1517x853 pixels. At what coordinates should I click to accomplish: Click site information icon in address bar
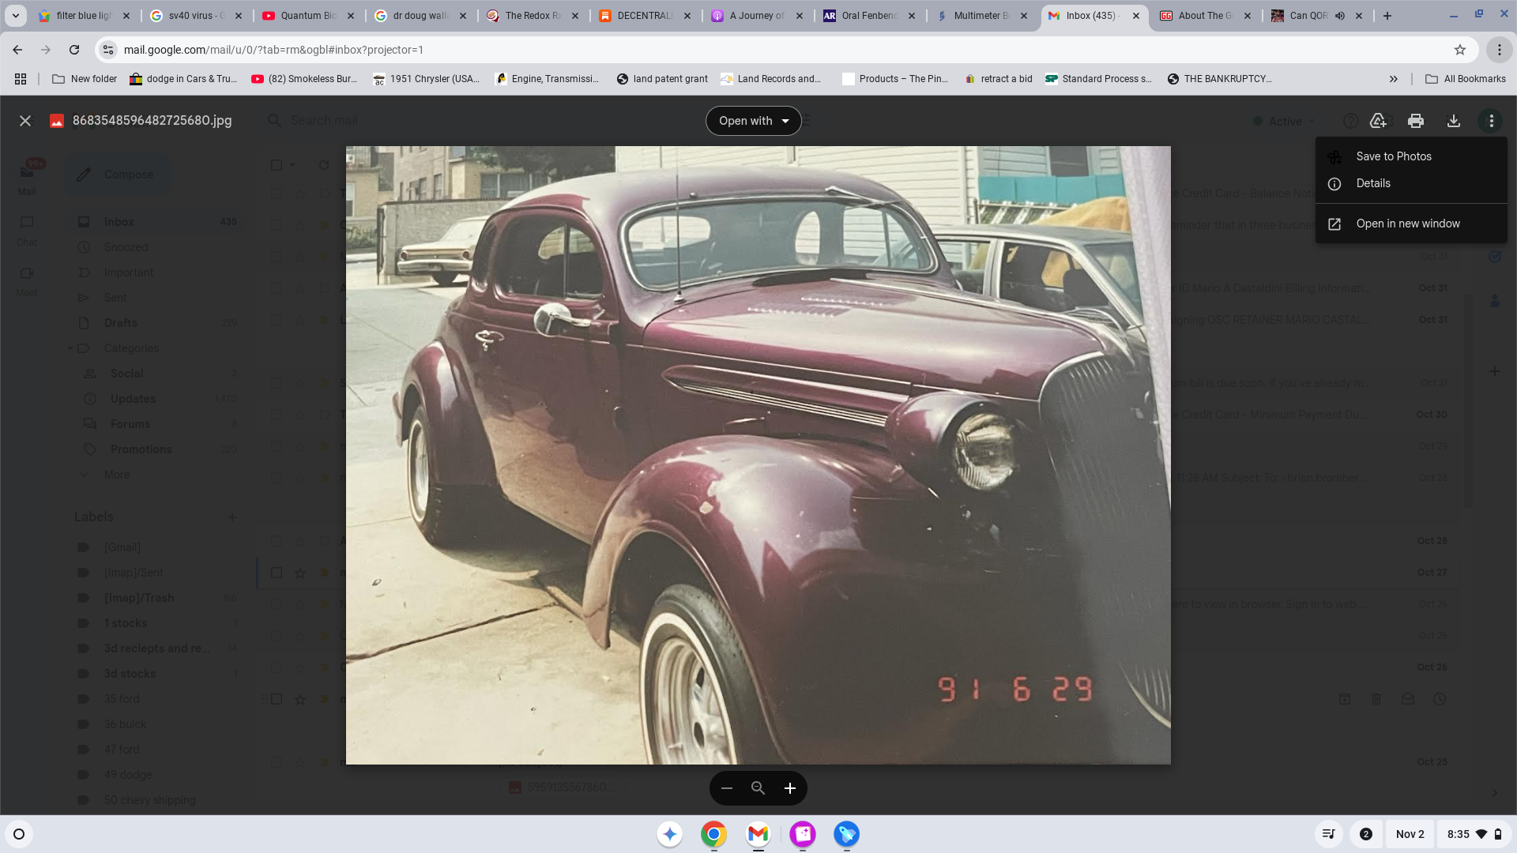[x=109, y=50]
